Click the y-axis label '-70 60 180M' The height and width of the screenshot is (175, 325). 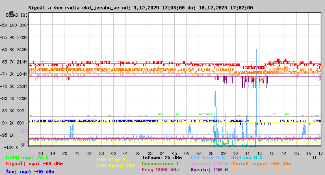(x=13, y=74)
